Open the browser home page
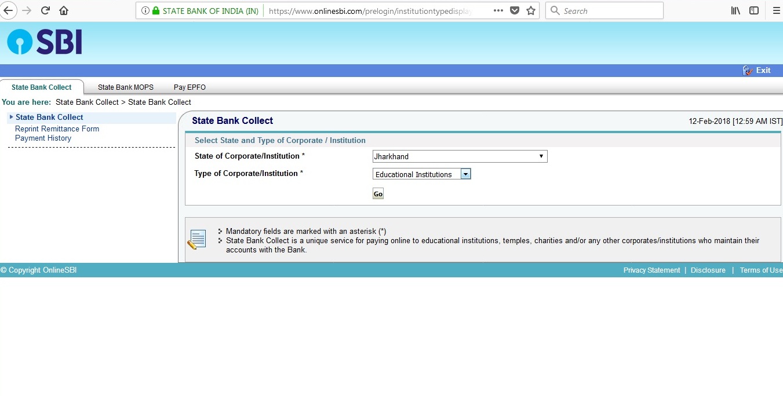 point(64,10)
